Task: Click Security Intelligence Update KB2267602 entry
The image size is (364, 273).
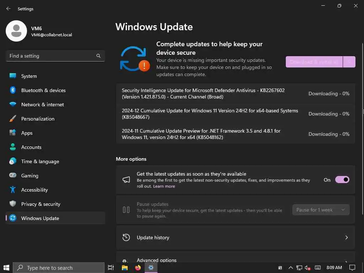Action: click(235, 93)
